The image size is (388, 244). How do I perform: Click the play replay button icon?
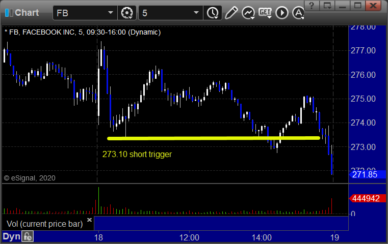pyautogui.click(x=282, y=13)
